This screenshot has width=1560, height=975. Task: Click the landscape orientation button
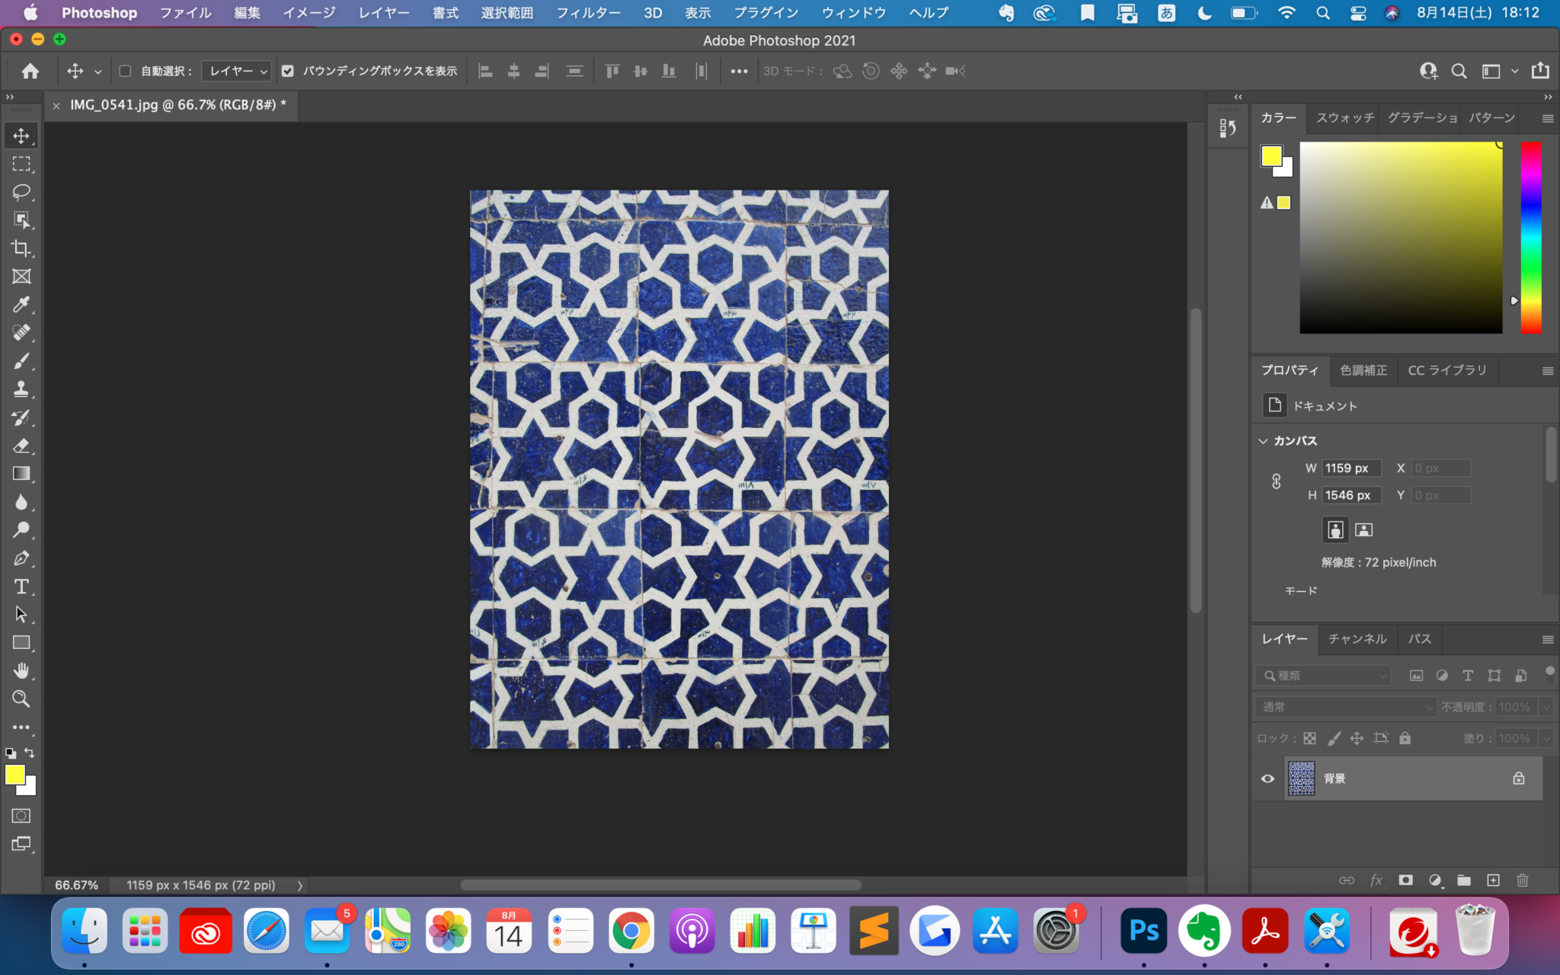(x=1363, y=529)
